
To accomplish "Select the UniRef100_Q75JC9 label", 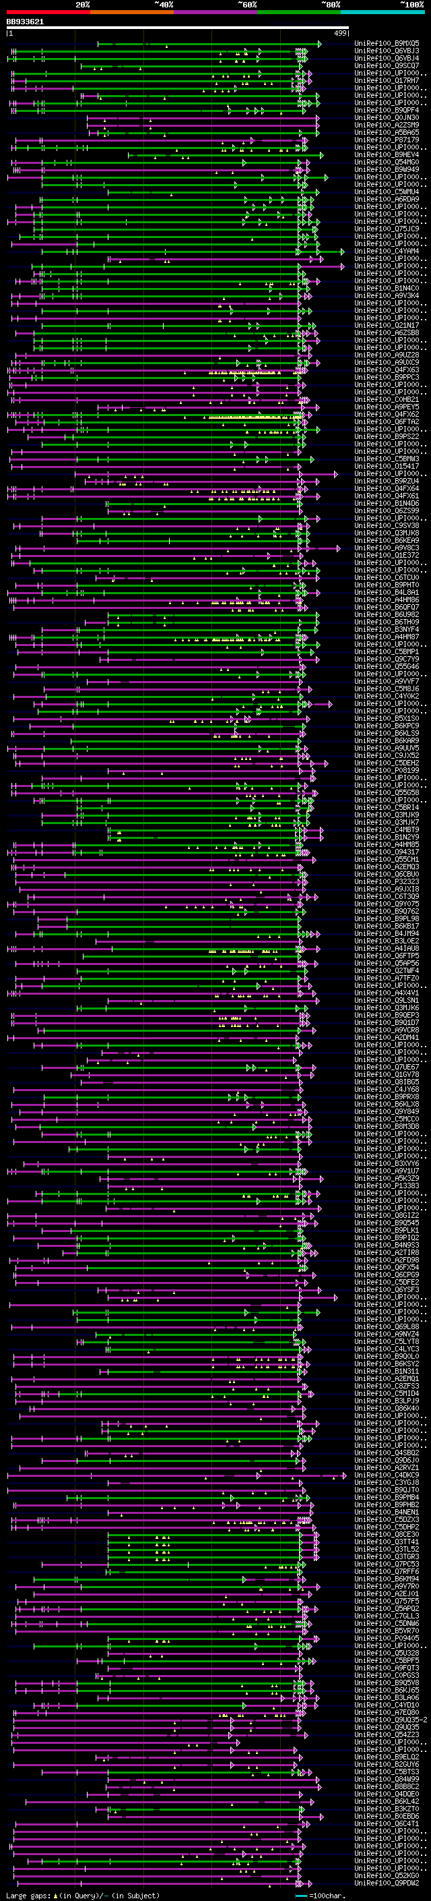I will click(387, 229).
